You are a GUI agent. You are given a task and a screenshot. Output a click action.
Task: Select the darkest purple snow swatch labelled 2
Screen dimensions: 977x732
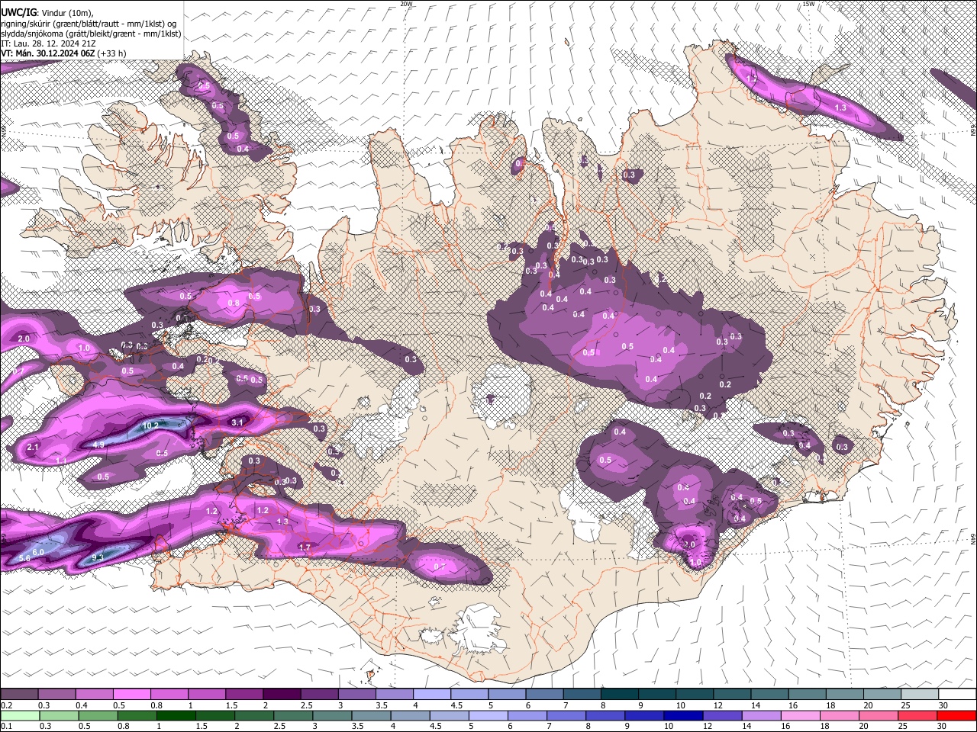pyautogui.click(x=281, y=694)
